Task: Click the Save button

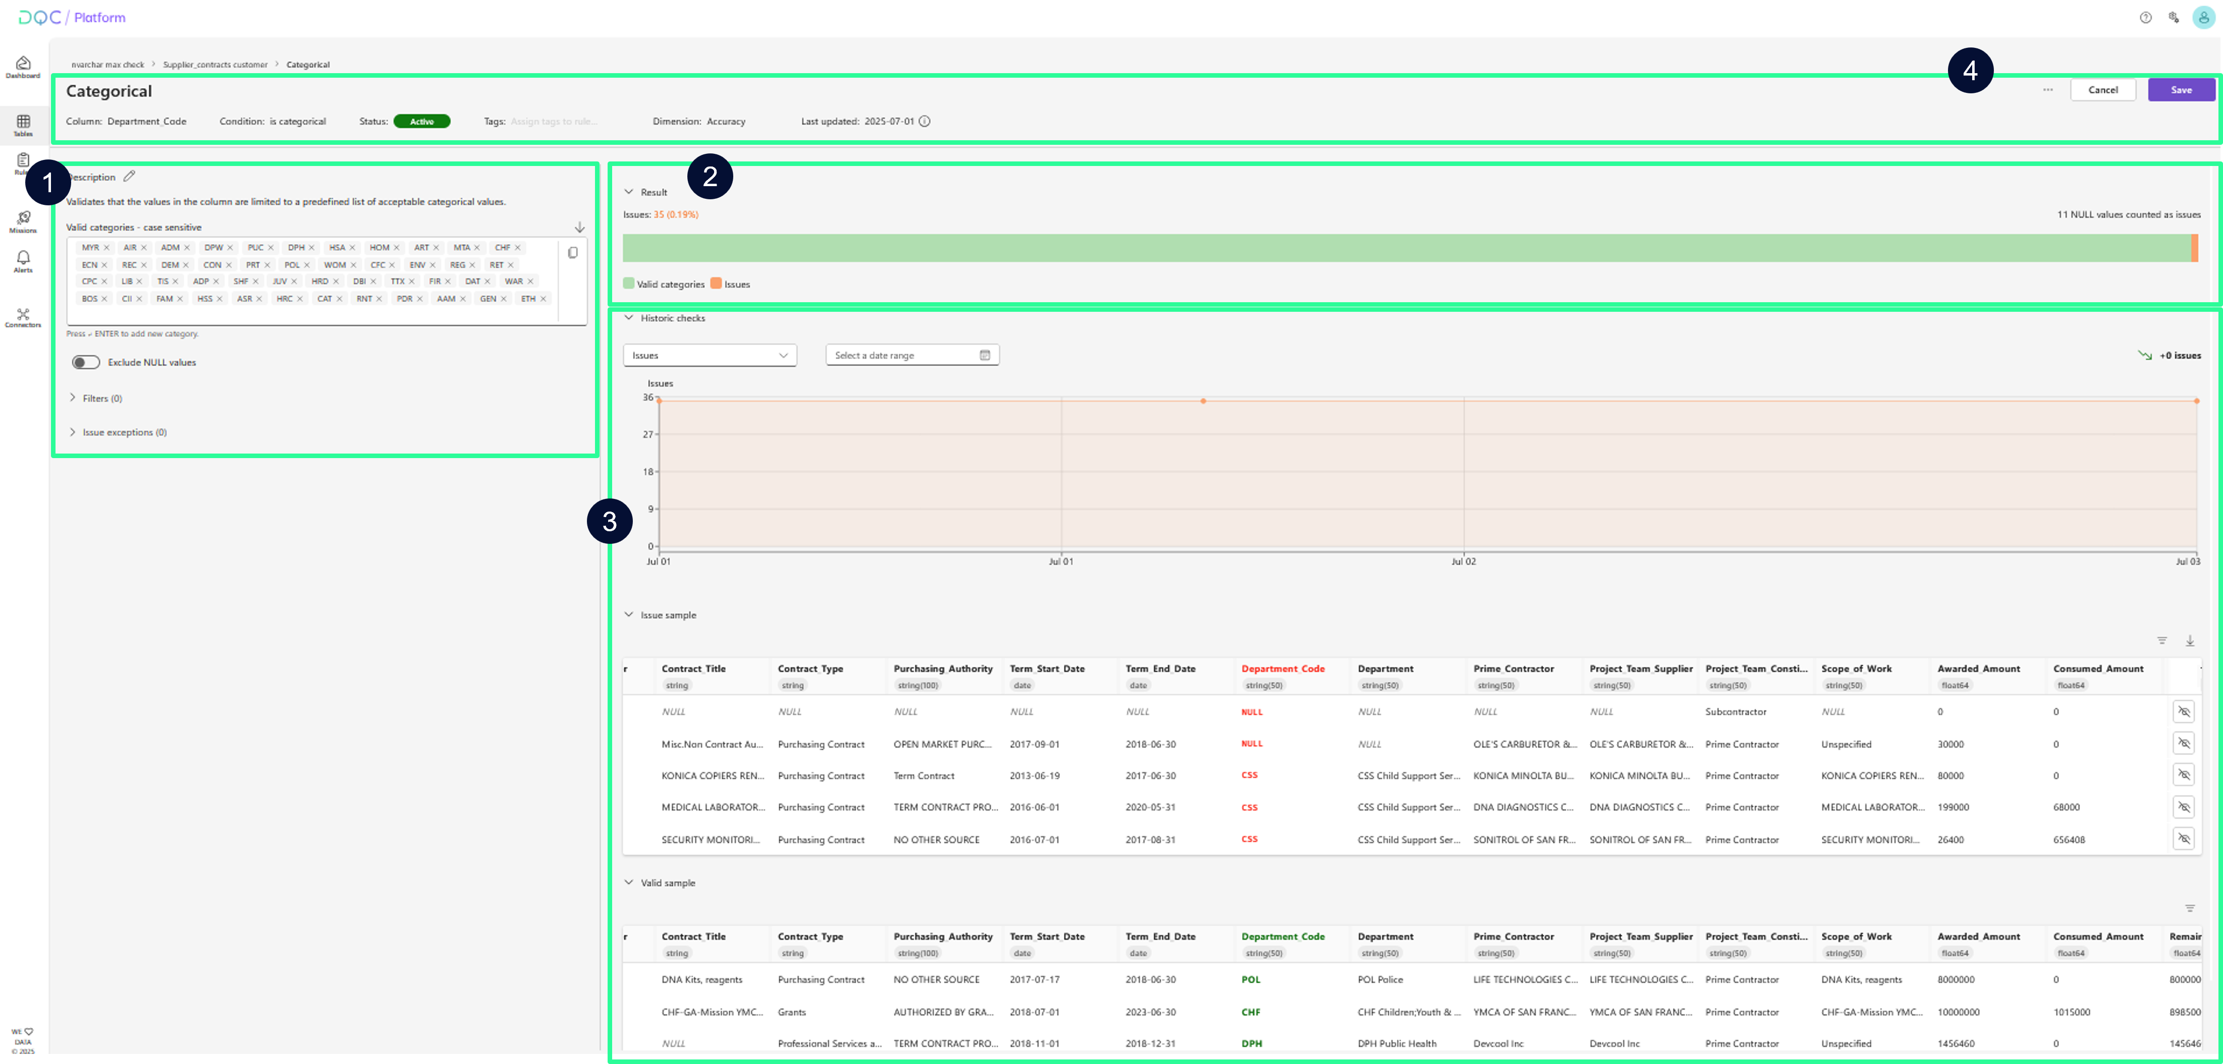Action: [x=2181, y=90]
